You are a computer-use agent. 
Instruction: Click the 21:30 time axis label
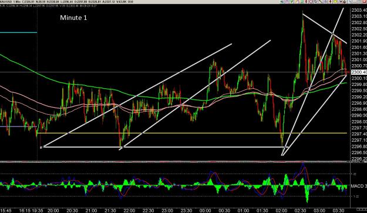click(x=110, y=211)
